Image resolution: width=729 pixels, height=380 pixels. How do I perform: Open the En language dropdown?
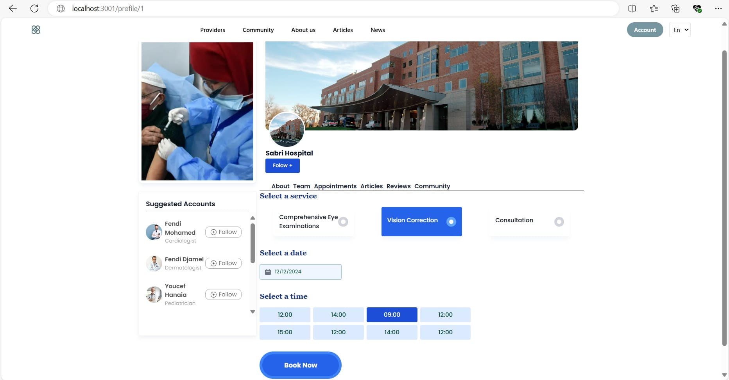click(x=680, y=30)
